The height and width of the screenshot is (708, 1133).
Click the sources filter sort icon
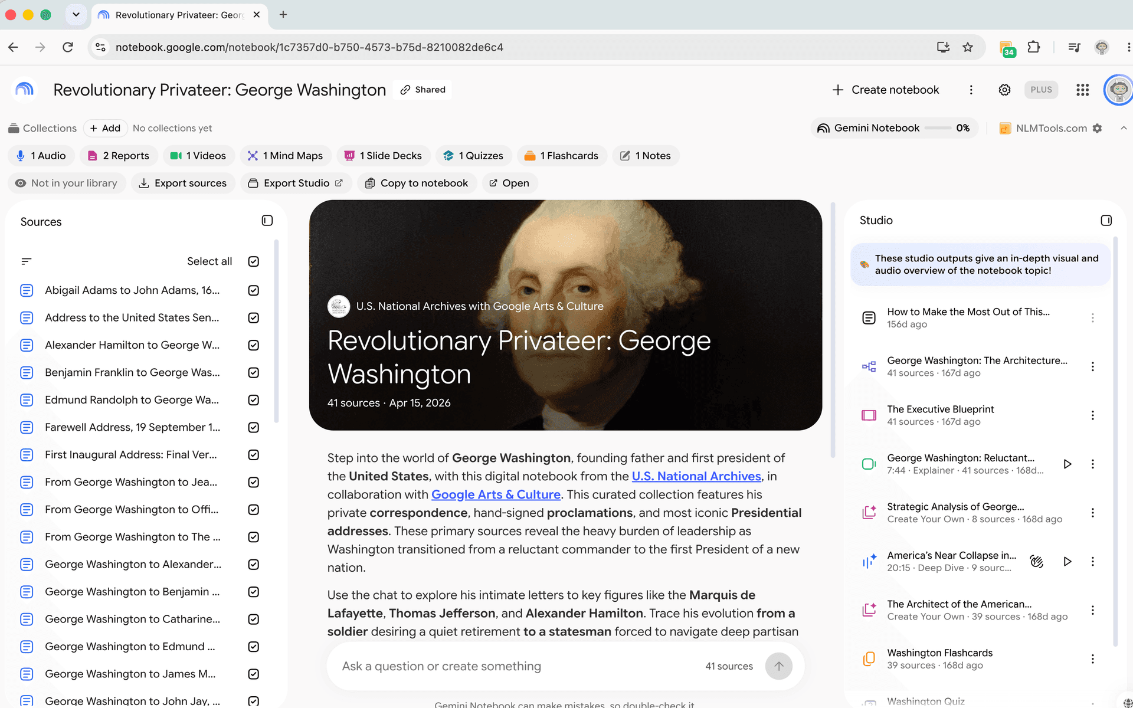click(x=27, y=261)
